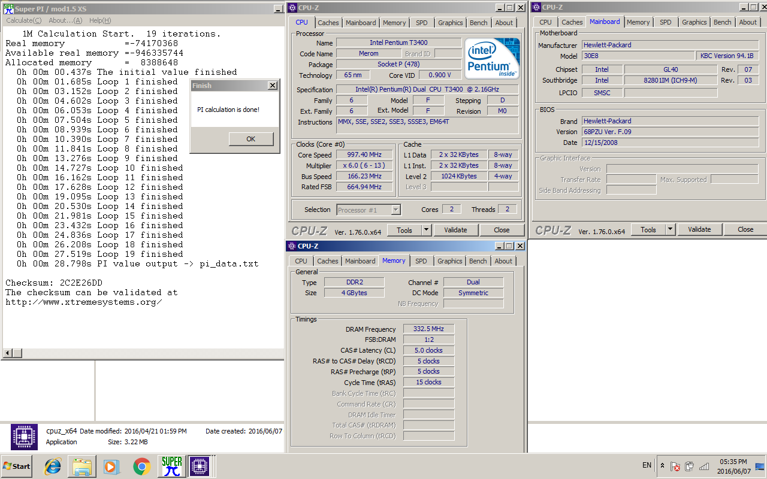This screenshot has height=479, width=767.
Task: Click the Super PI horizontal scrollbar left arrow
Action: (8, 353)
